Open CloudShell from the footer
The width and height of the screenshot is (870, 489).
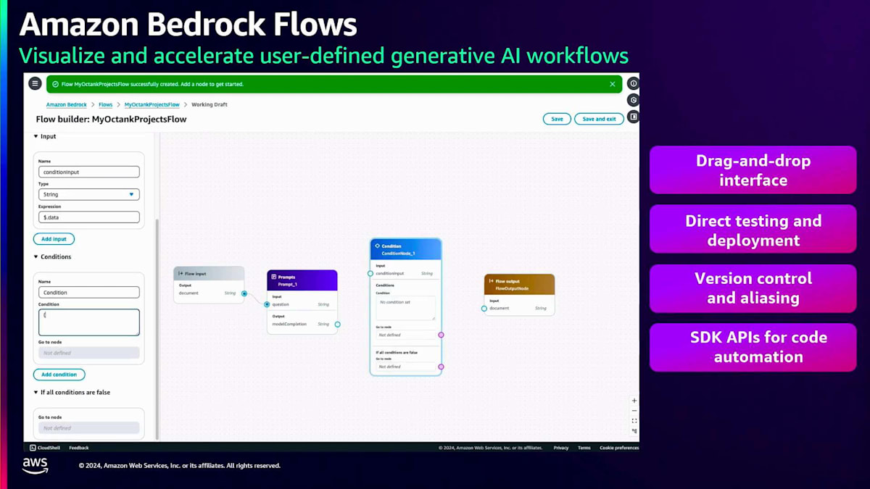(44, 448)
